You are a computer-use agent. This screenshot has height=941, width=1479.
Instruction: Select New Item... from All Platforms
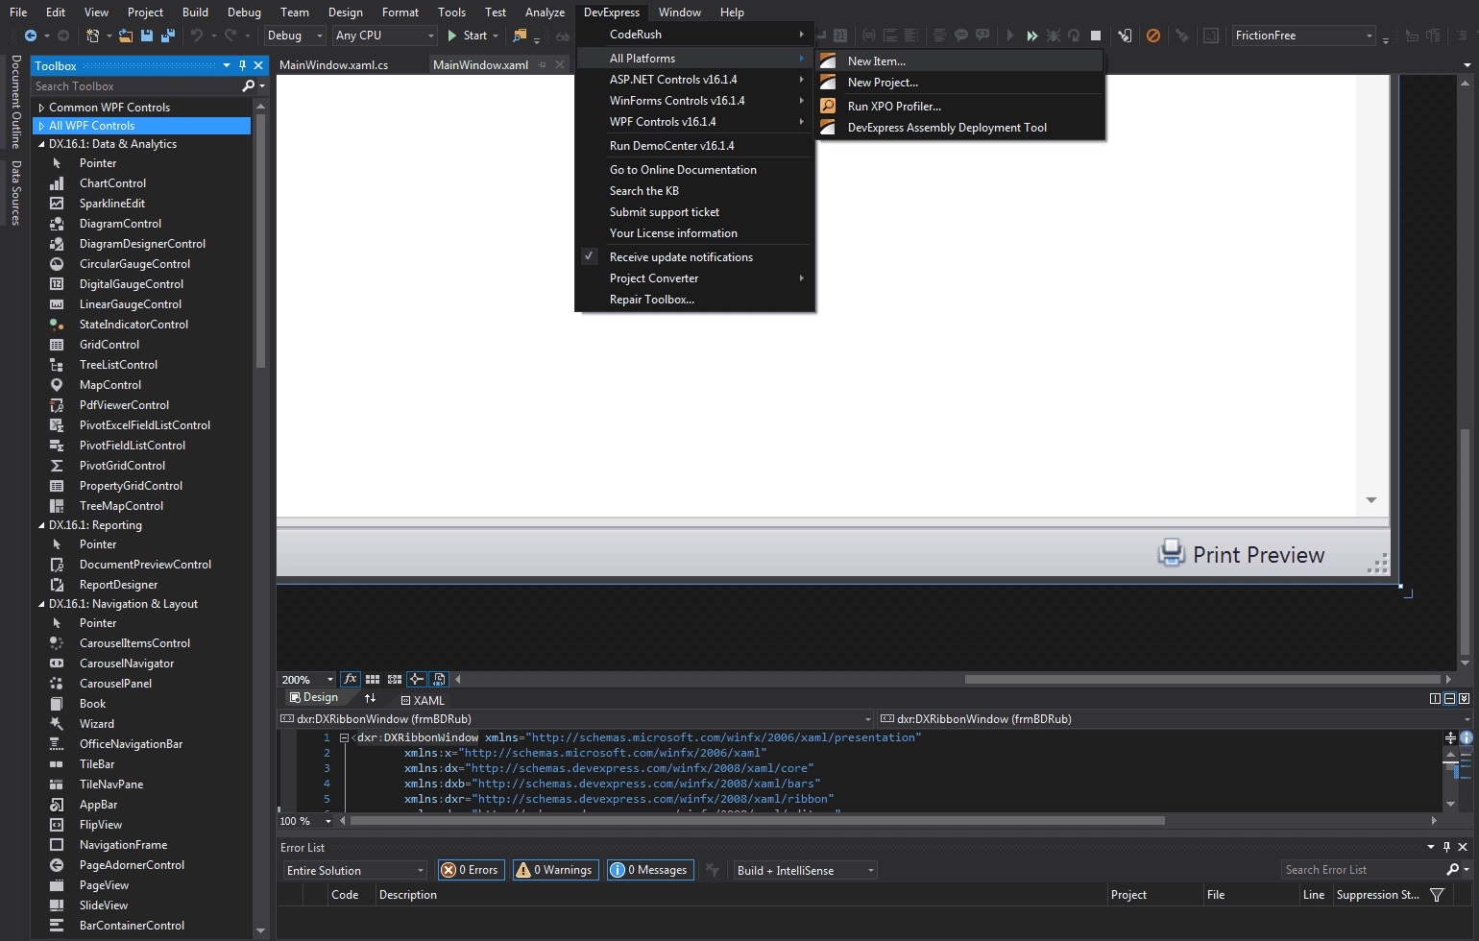click(960, 61)
